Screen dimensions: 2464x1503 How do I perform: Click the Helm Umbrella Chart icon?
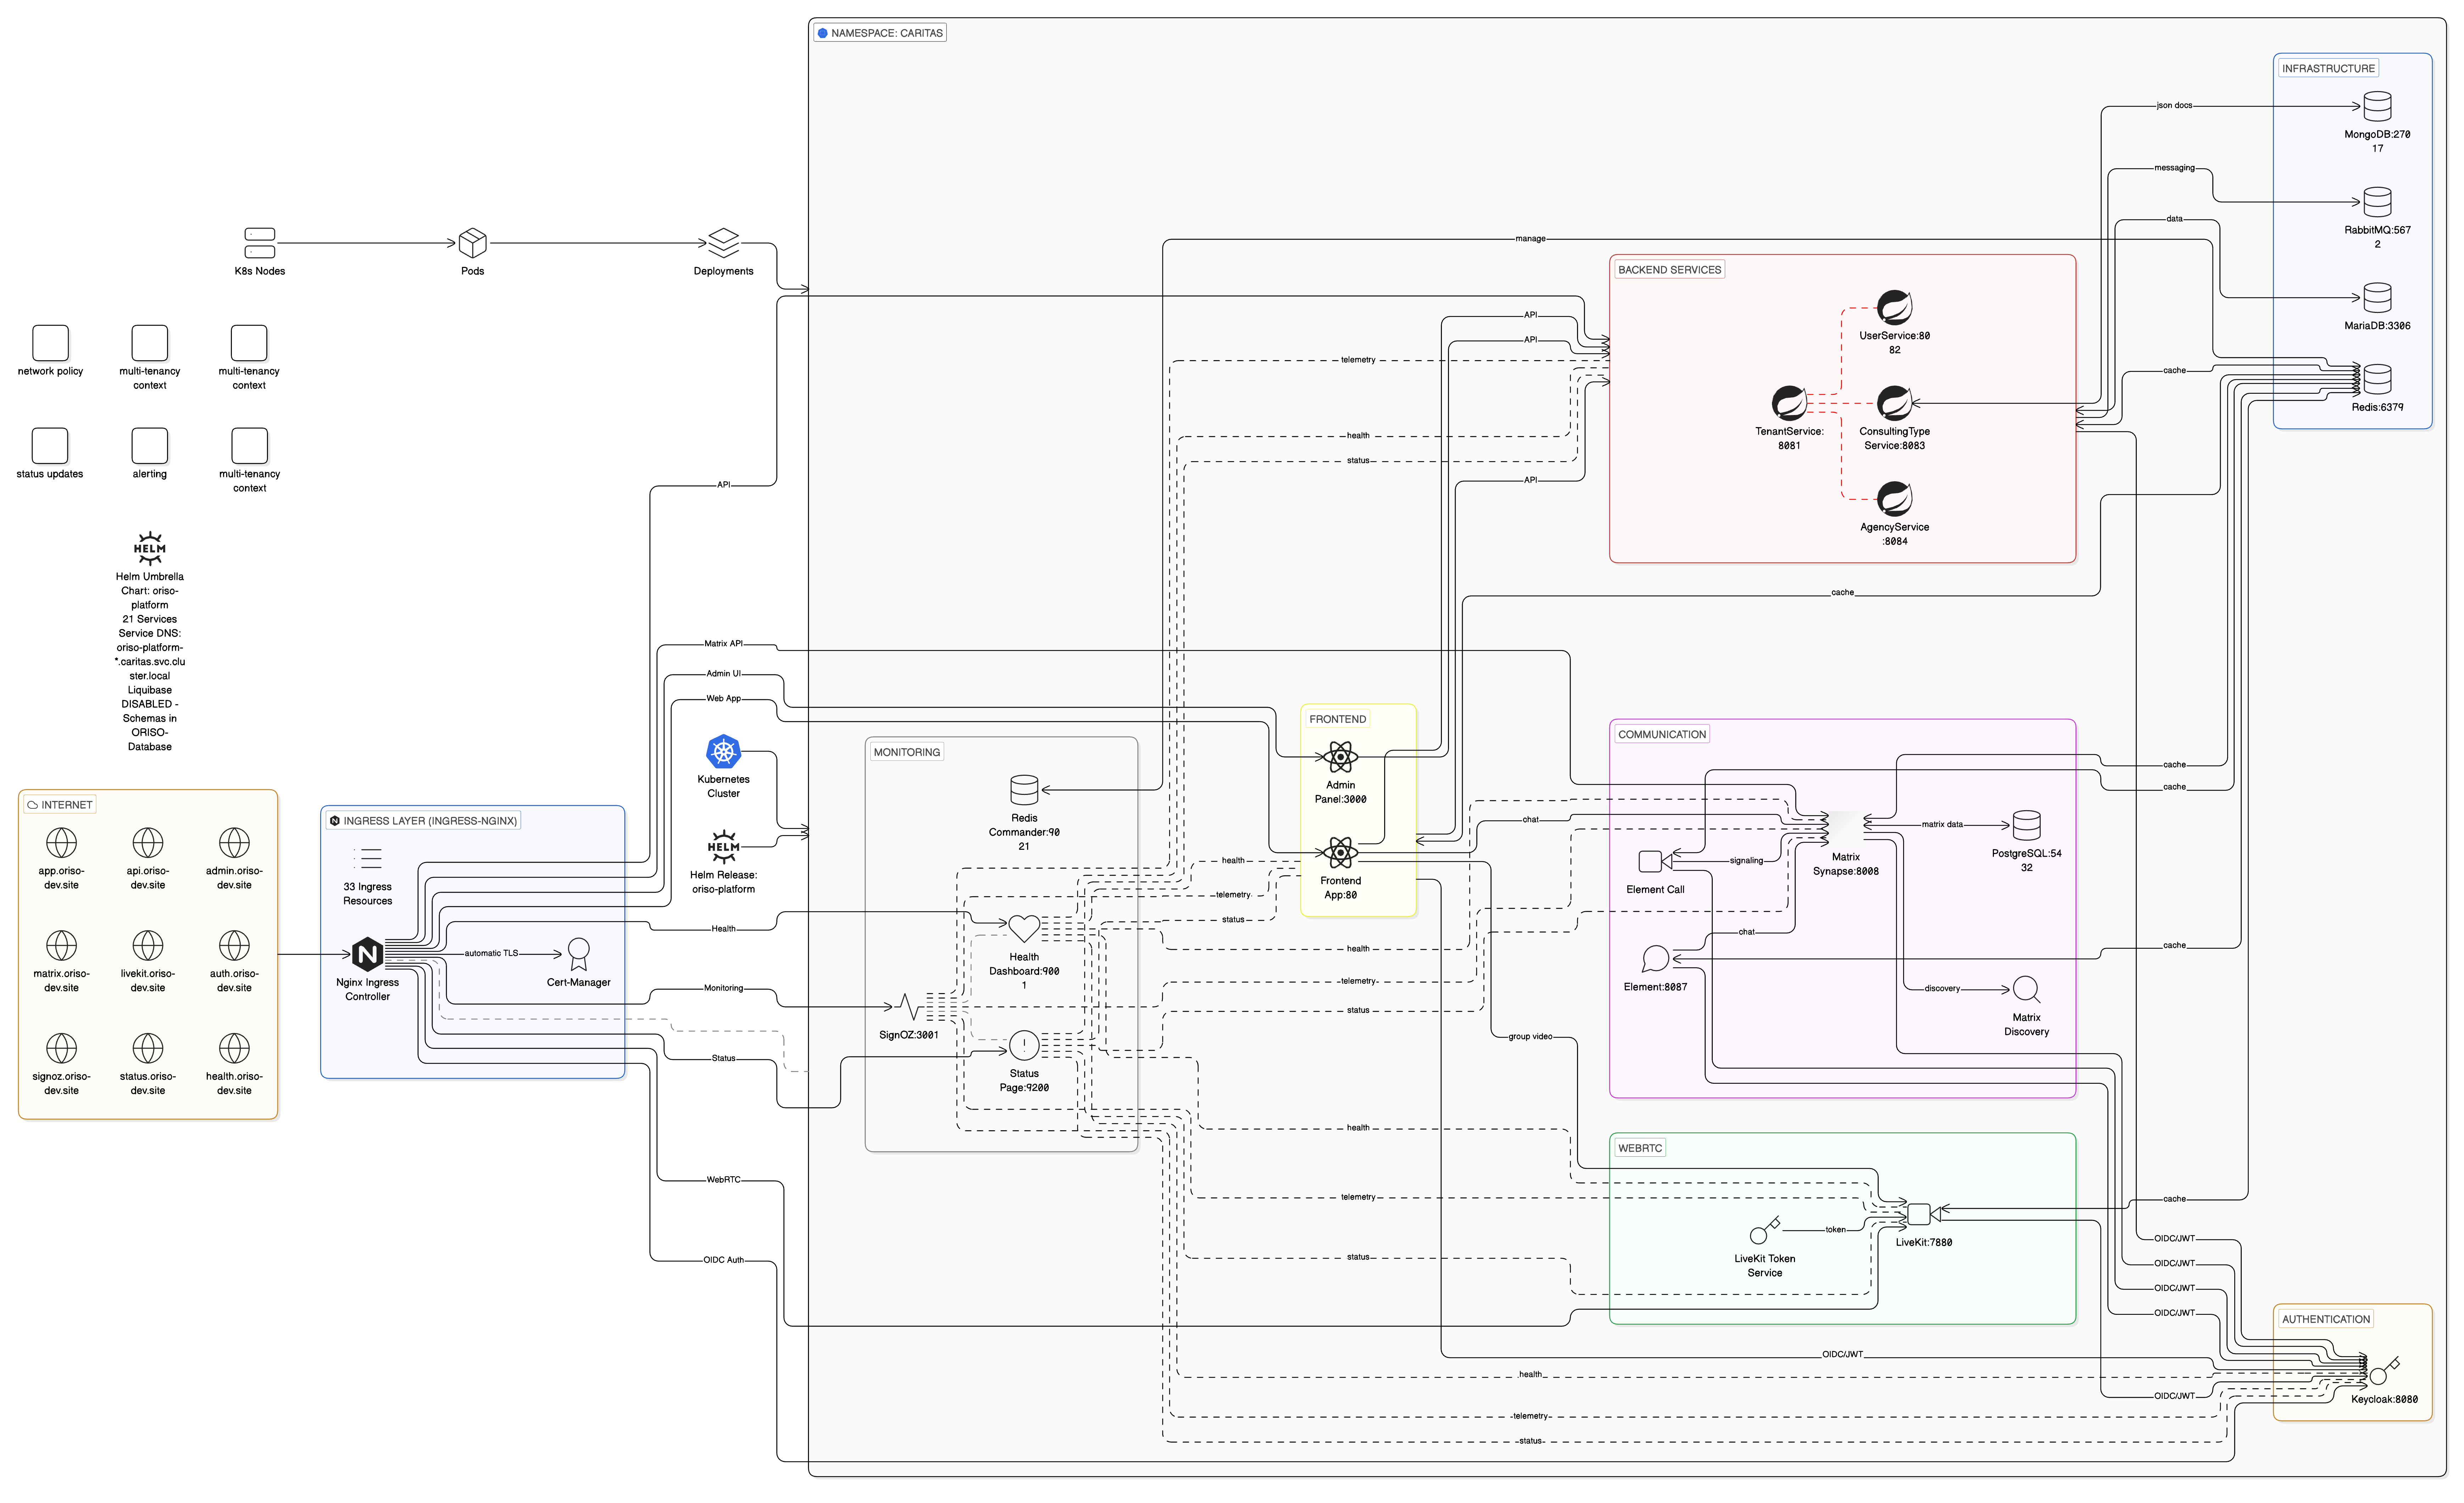148,548
